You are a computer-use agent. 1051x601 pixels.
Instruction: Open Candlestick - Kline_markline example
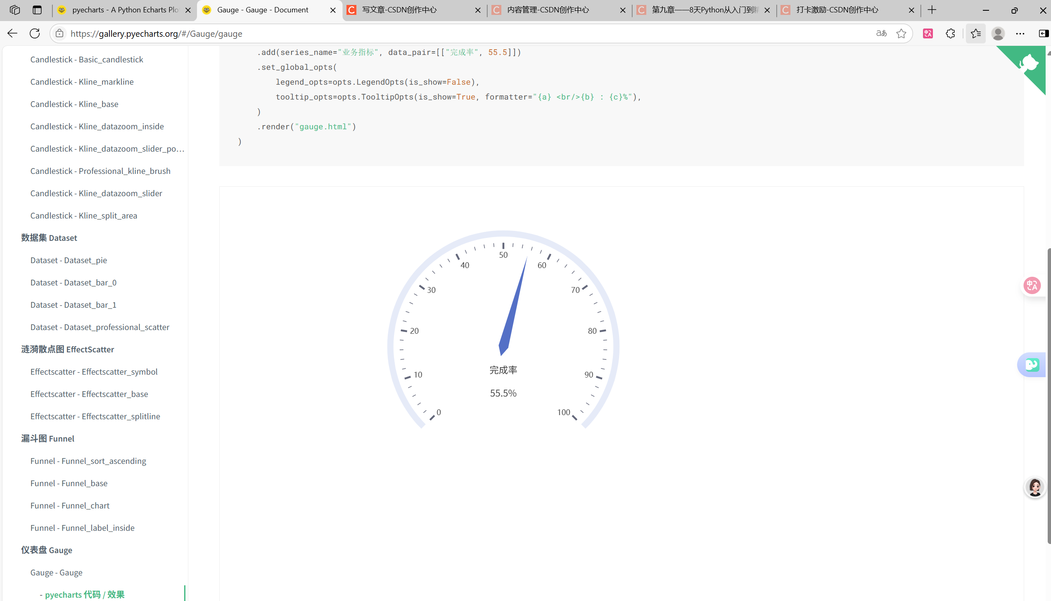(82, 82)
